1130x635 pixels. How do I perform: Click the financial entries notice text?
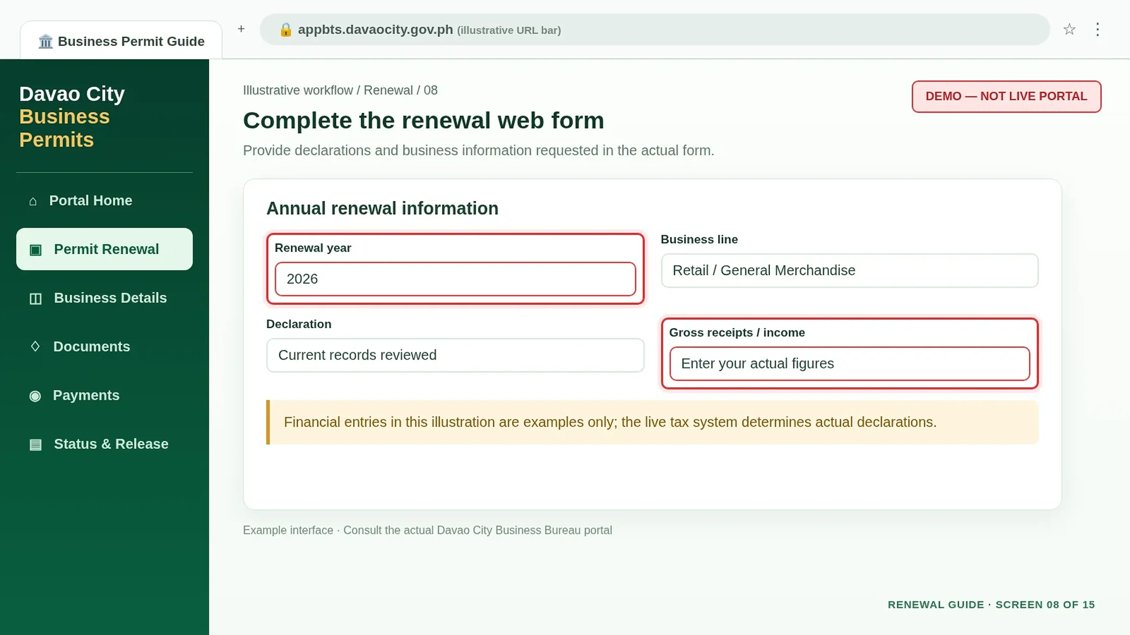pos(610,422)
